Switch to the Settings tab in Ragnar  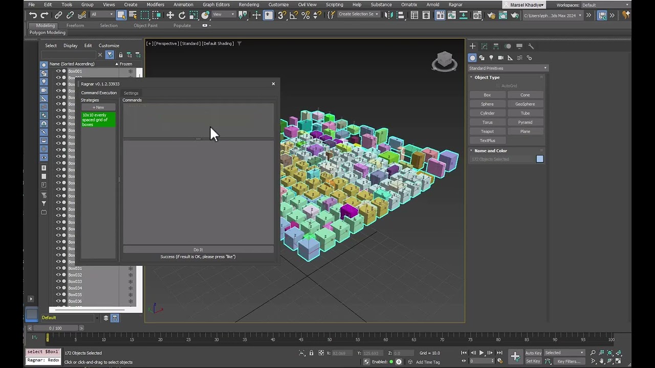point(131,93)
